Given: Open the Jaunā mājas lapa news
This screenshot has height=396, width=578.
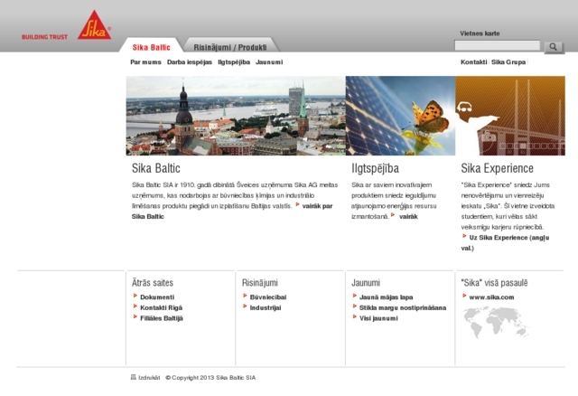Looking at the screenshot, I should coord(386,297).
